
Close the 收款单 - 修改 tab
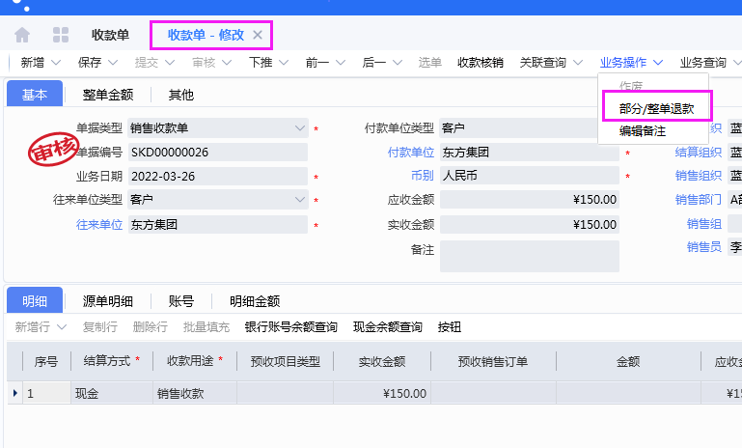(x=258, y=35)
